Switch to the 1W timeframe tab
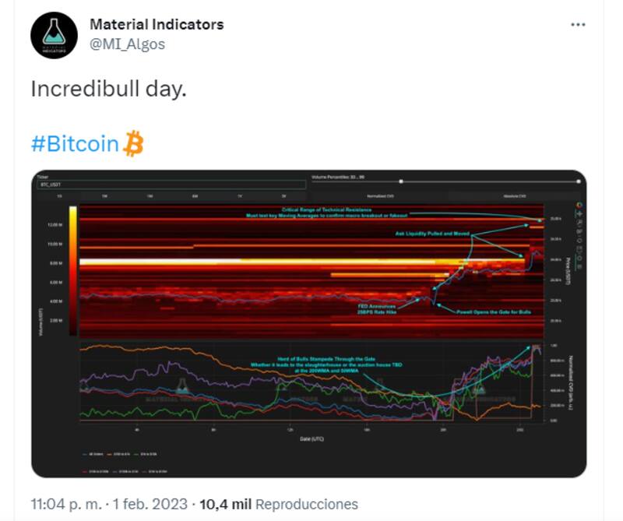The width and height of the screenshot is (623, 521). pyautogui.click(x=104, y=196)
